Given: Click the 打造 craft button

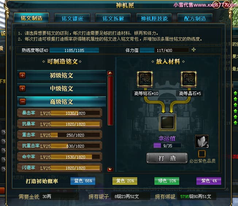Looking at the screenshot, I should tap(167, 158).
